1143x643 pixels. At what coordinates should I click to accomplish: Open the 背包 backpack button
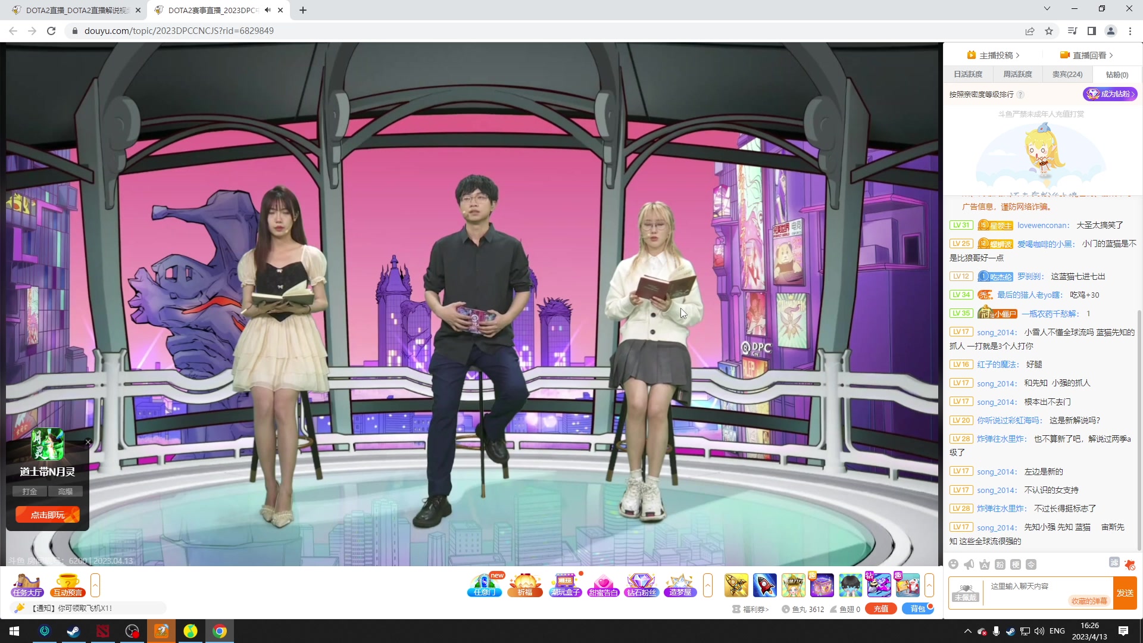click(x=918, y=609)
